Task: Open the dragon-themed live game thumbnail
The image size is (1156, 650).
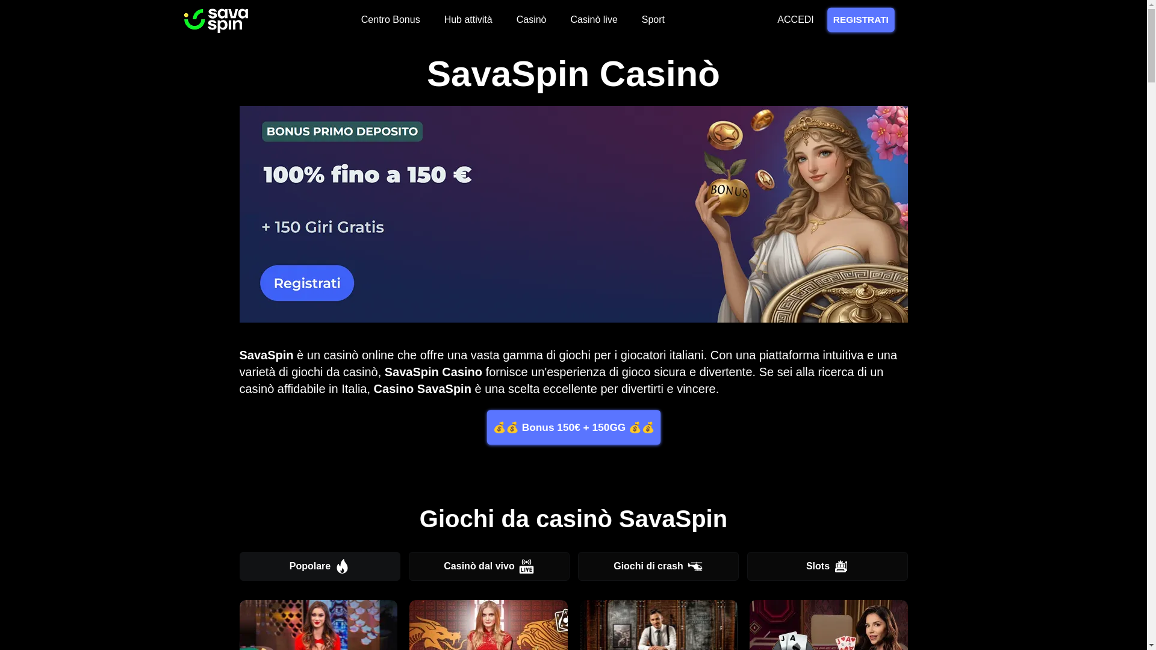Action: pos(488,625)
